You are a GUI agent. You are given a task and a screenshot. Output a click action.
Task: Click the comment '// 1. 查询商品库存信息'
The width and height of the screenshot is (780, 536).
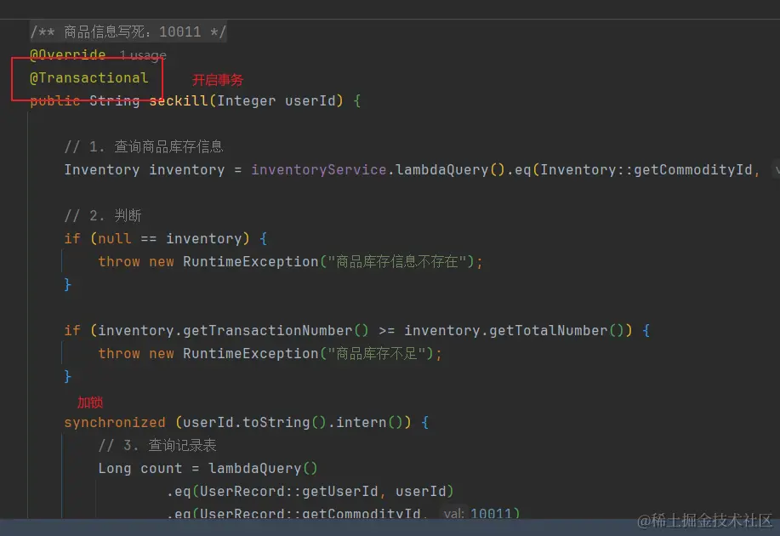pyautogui.click(x=144, y=146)
